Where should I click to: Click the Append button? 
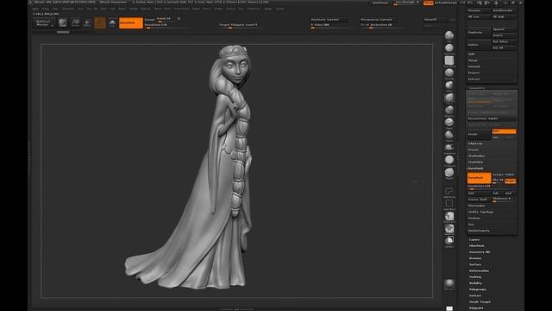pos(504,29)
